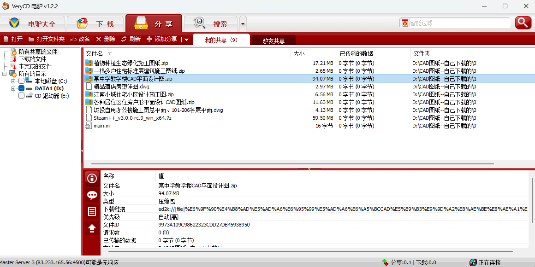
Task: Open the file info panel icon
Action: pos(92,179)
